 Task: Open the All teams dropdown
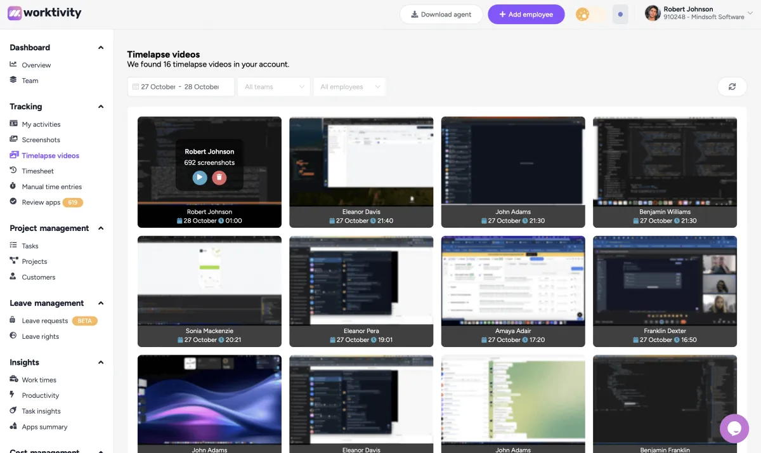274,87
